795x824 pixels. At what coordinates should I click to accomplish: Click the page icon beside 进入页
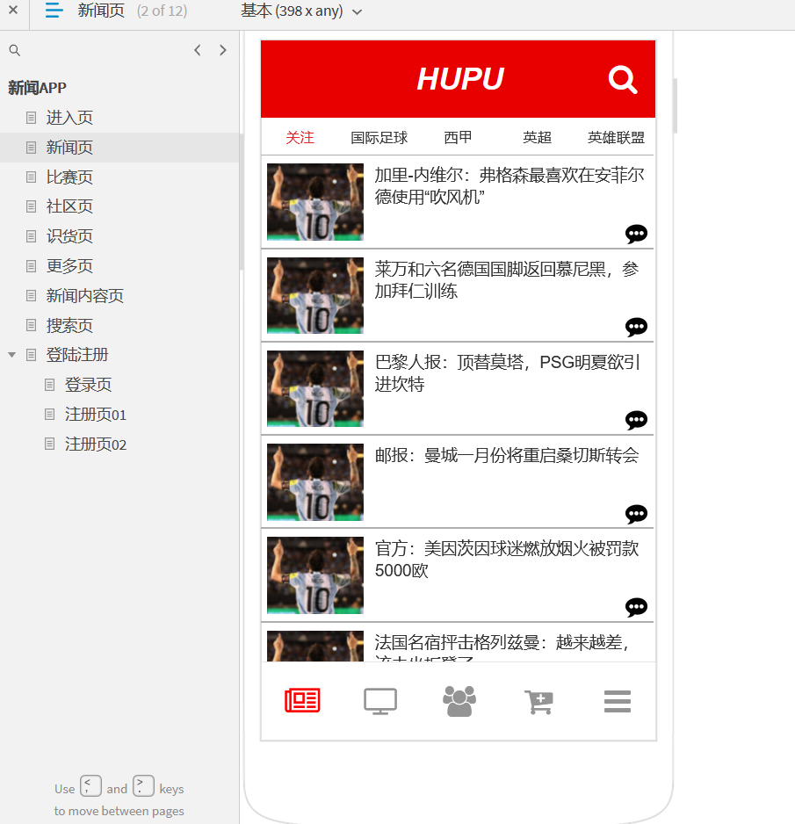32,118
